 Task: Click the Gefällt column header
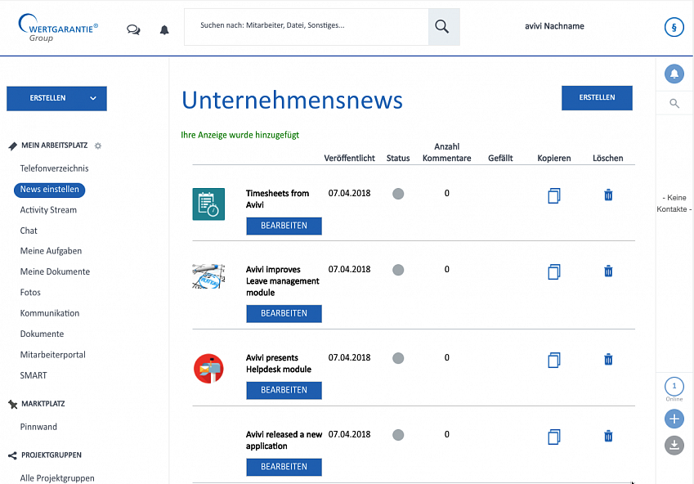pos(500,158)
